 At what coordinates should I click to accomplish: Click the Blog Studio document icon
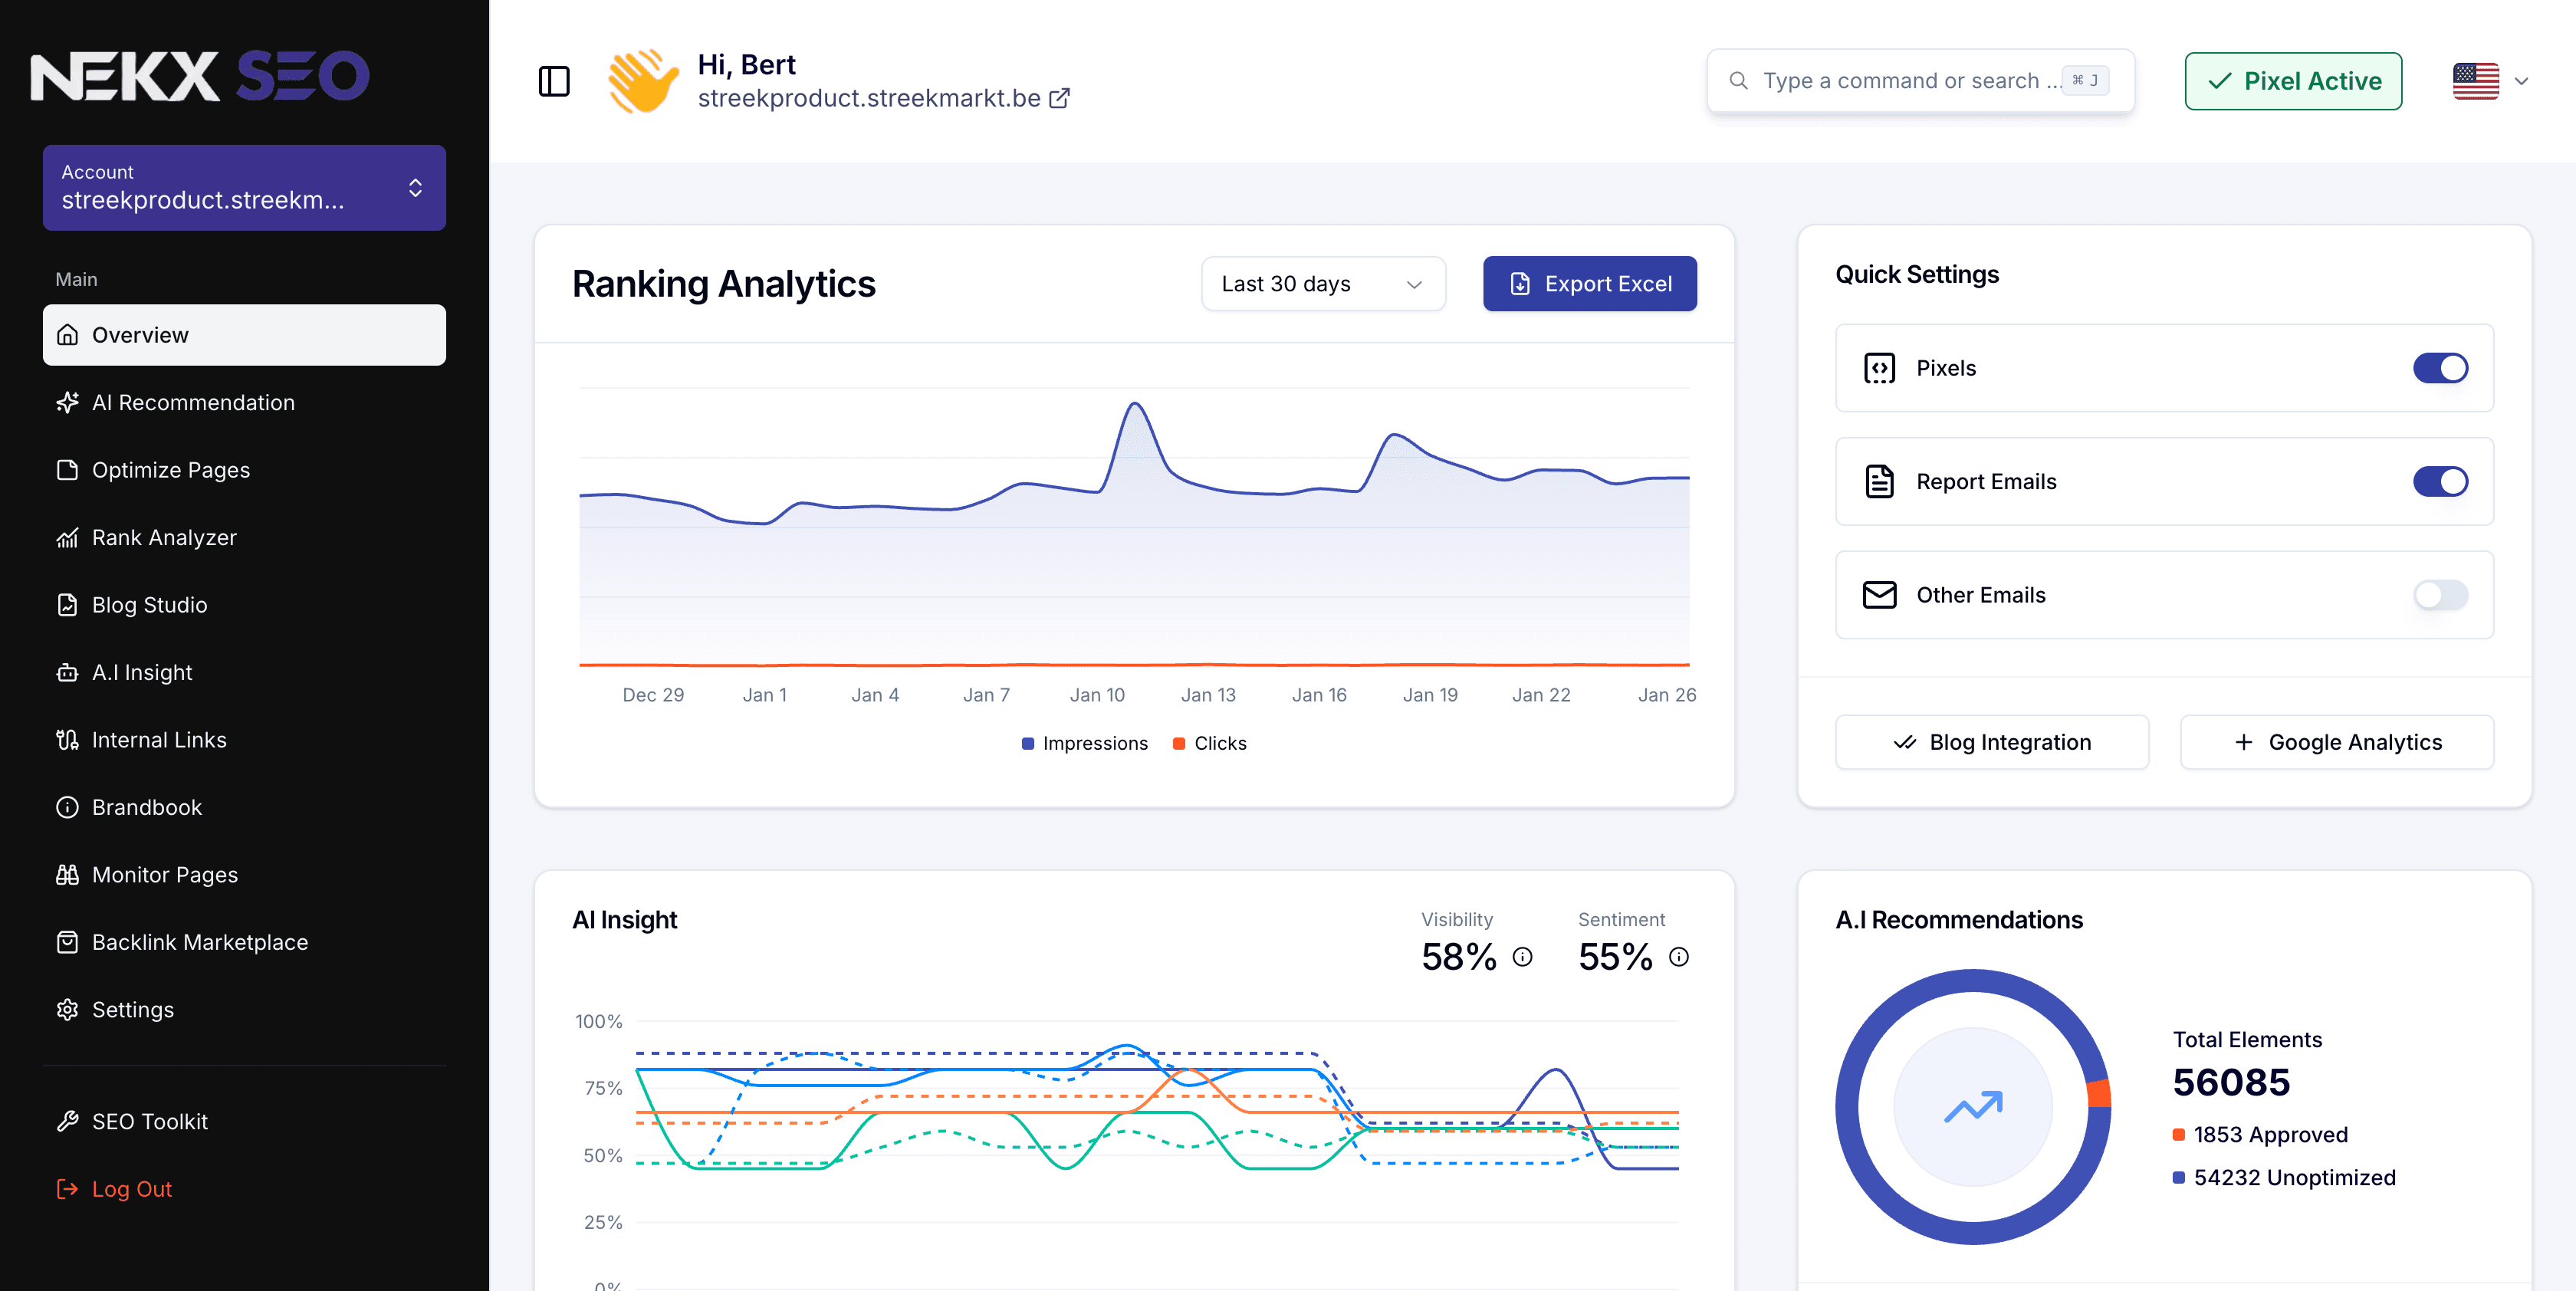click(67, 605)
